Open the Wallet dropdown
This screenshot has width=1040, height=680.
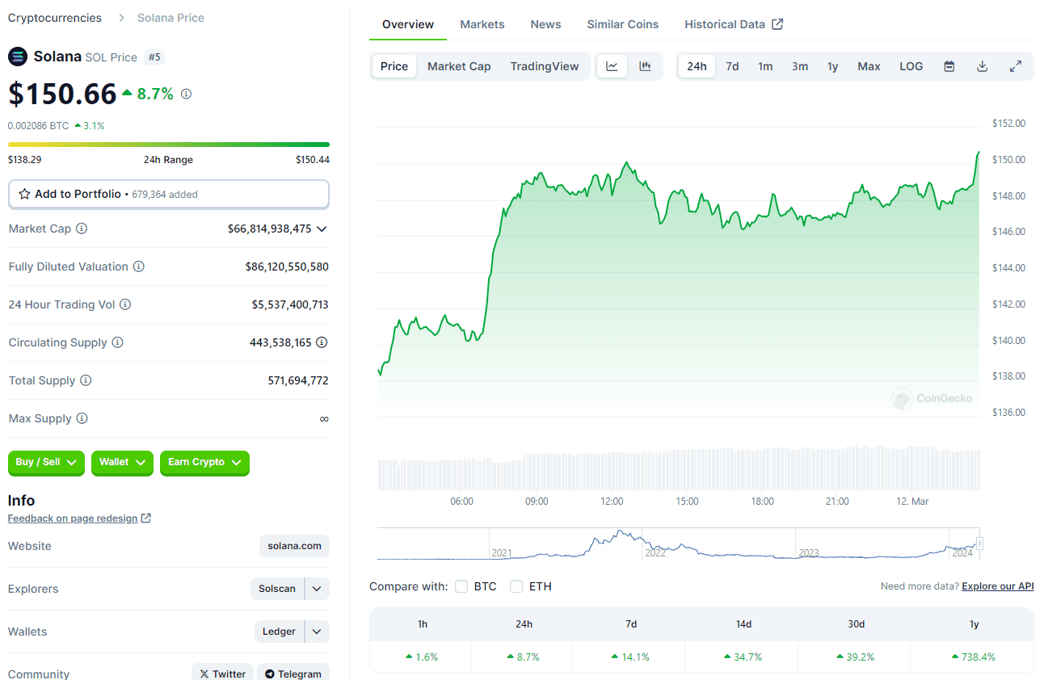(x=122, y=462)
